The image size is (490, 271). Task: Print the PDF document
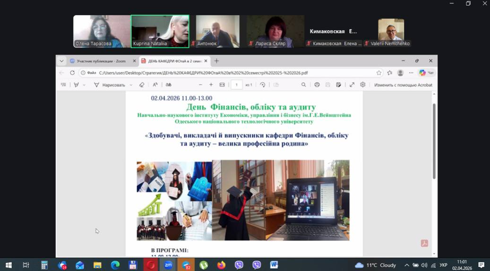point(317,85)
